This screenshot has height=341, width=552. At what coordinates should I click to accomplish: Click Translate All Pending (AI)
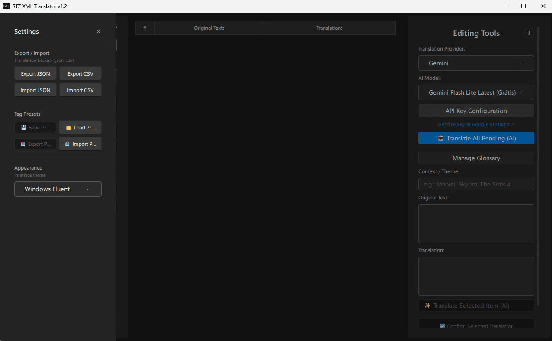[476, 138]
